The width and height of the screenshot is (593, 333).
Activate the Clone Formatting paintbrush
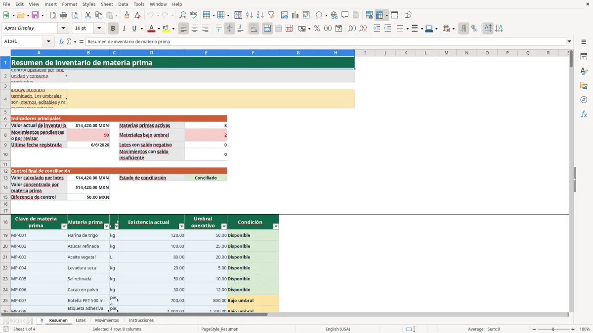tap(127, 15)
